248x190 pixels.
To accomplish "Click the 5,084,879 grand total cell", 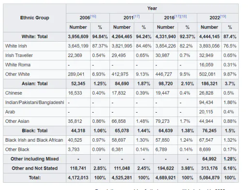I will click(x=209, y=178).
